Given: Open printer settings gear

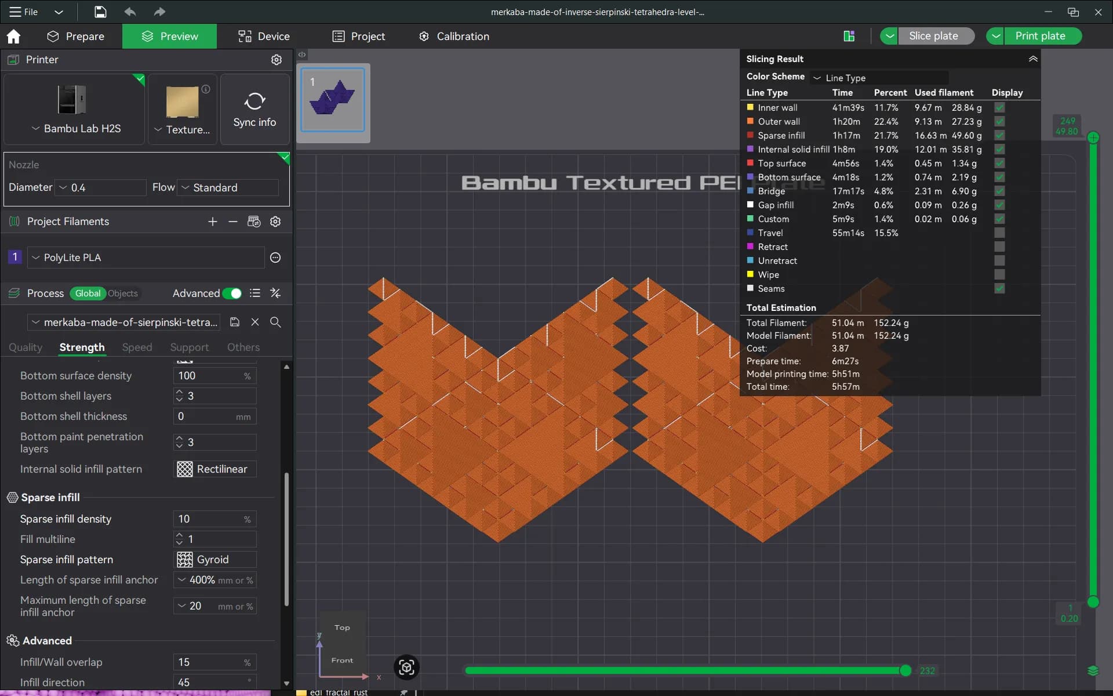Looking at the screenshot, I should [277, 60].
